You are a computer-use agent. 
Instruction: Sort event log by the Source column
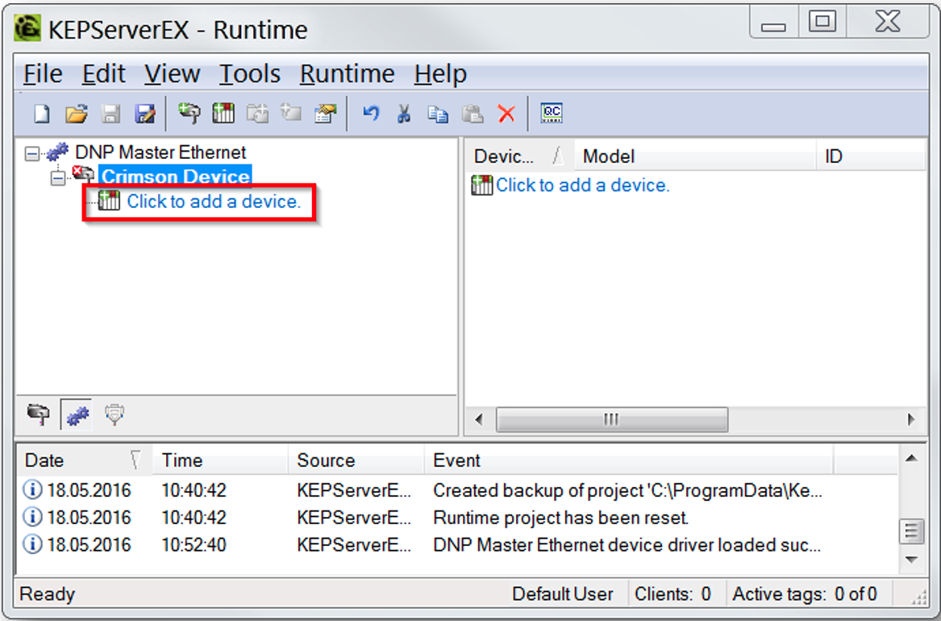pos(356,461)
